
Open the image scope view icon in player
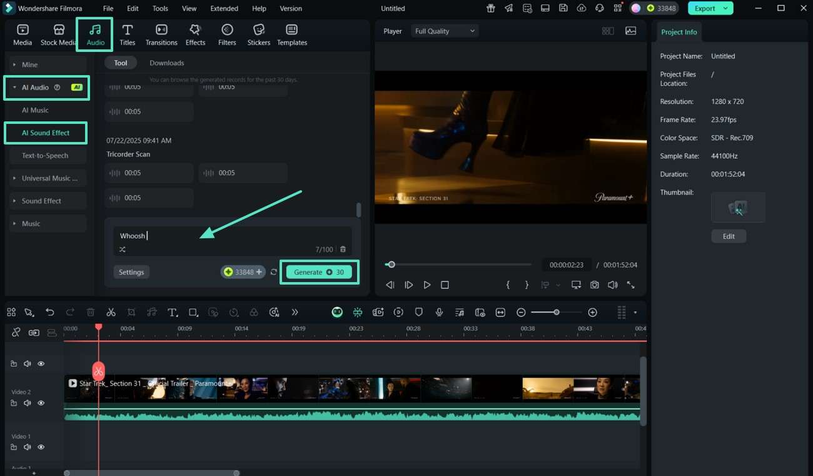630,31
